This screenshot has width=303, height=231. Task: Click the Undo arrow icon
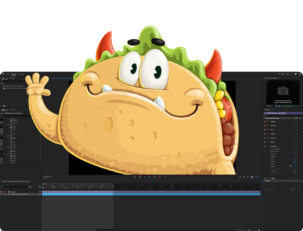(287, 74)
